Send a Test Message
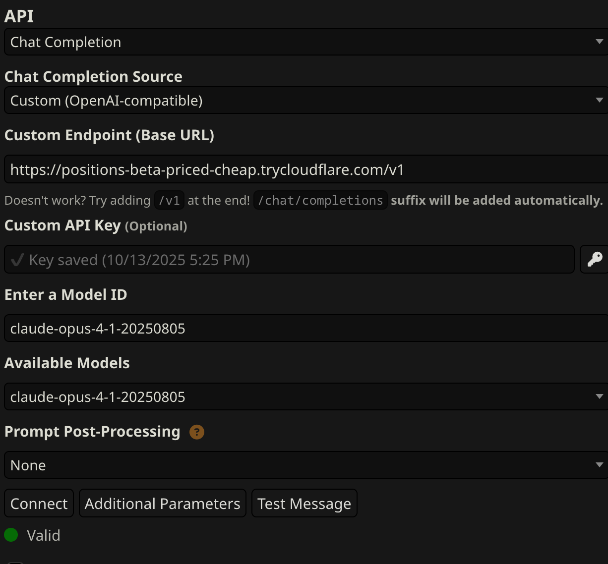 point(304,504)
